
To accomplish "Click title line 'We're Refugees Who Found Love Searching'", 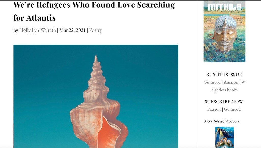I will 94,5.
